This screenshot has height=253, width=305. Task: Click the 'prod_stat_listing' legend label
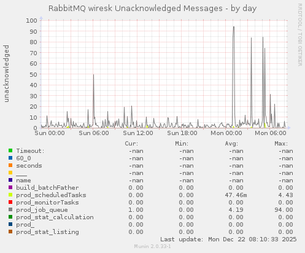[x=47, y=232]
